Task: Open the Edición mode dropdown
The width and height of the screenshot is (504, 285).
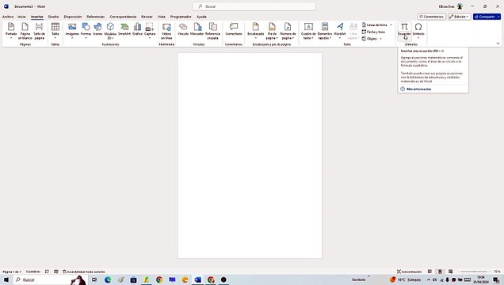Action: [x=460, y=17]
